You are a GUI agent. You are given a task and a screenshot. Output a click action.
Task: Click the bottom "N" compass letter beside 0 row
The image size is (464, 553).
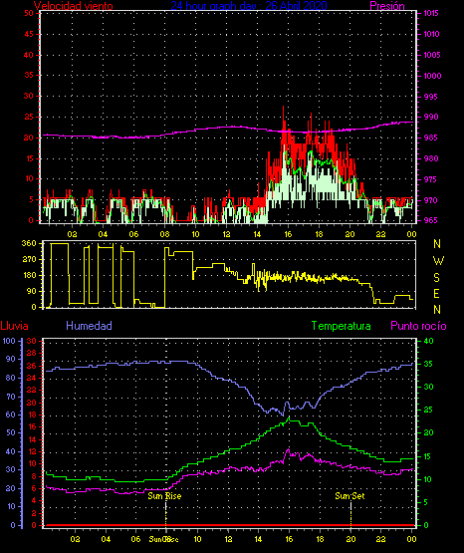point(437,310)
